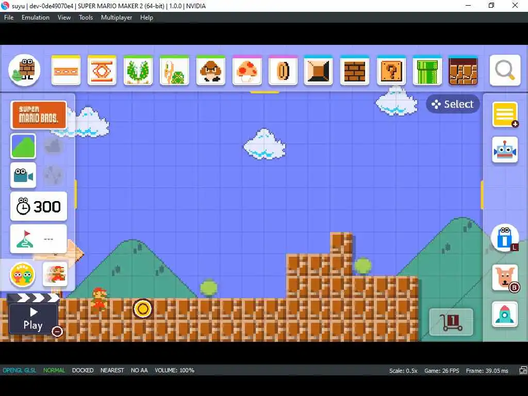
Task: Open the Help menu
Action: [x=146, y=18]
